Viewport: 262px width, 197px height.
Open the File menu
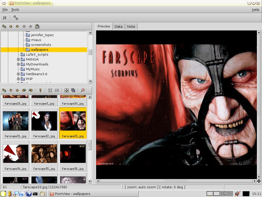coord(5,10)
